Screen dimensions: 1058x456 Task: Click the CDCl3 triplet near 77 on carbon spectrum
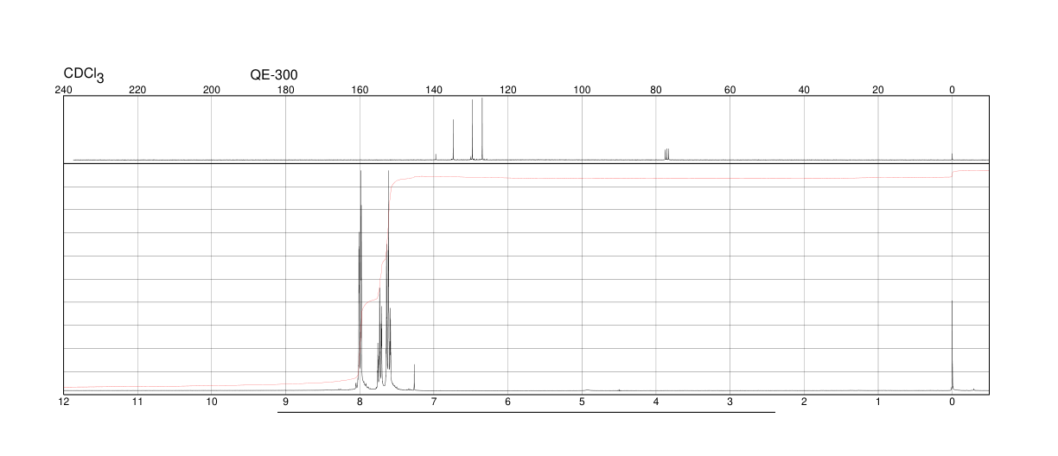(x=666, y=155)
